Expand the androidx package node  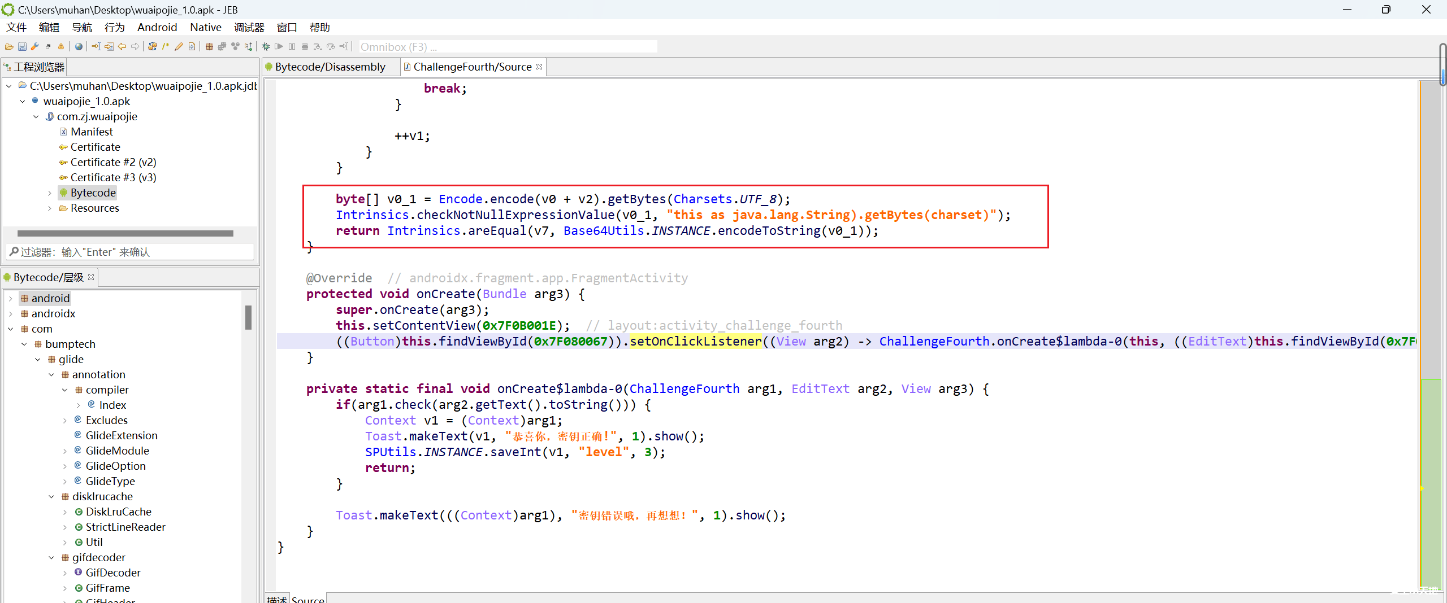point(11,314)
